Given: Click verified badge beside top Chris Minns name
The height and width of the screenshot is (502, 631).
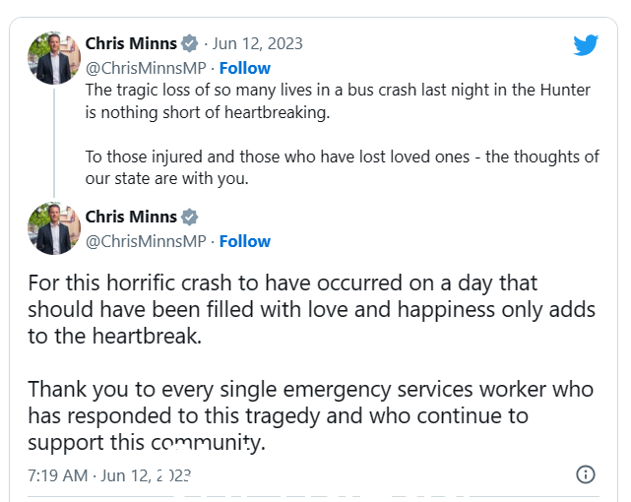Looking at the screenshot, I should pos(190,43).
